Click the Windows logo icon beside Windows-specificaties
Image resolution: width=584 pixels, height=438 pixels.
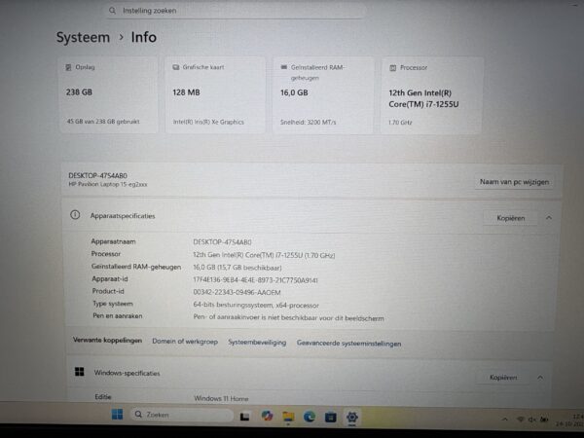[x=80, y=372]
